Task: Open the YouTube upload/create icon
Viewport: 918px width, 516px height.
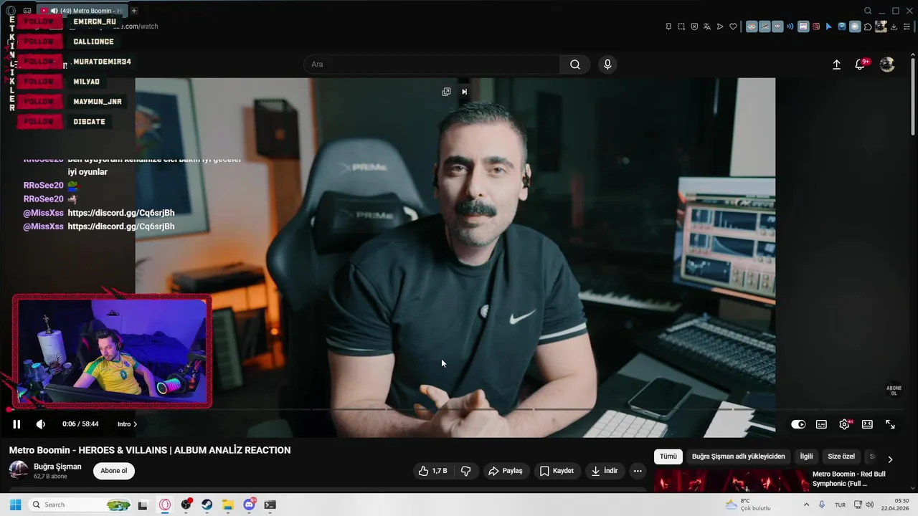Action: [x=836, y=64]
